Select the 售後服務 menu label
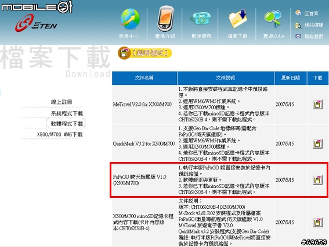 201,36
